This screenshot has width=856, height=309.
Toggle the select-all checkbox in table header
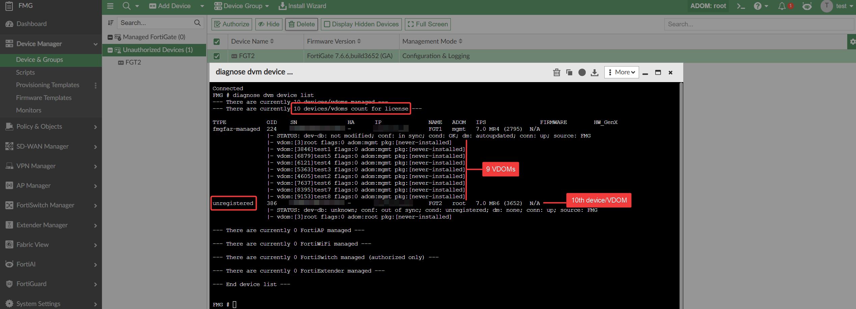(217, 42)
